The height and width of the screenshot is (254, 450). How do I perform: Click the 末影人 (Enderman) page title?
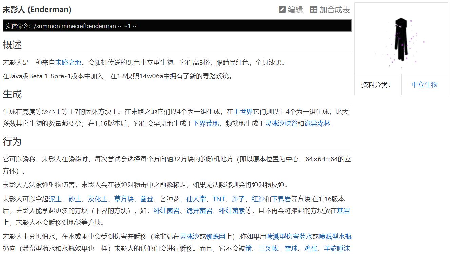point(37,9)
